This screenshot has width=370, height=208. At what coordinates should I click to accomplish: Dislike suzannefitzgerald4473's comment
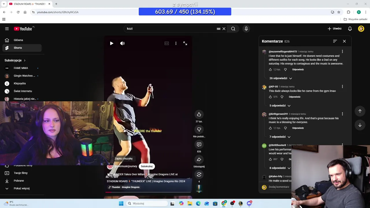click(x=285, y=70)
